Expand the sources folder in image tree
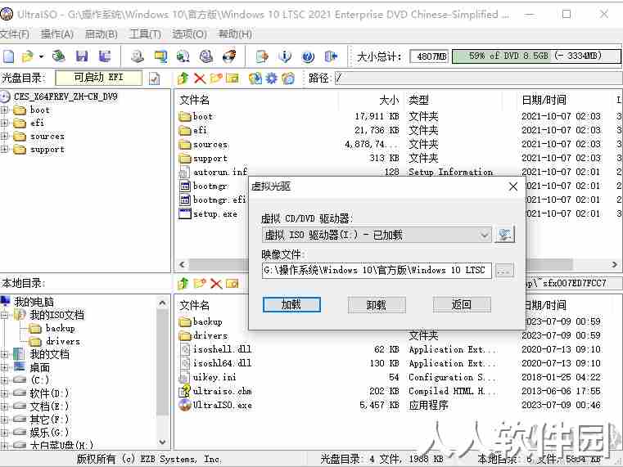 click(x=4, y=136)
